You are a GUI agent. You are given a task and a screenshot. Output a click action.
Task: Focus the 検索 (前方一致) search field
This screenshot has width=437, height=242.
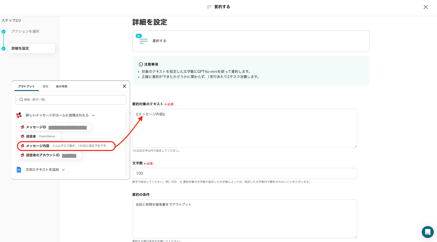(x=71, y=100)
